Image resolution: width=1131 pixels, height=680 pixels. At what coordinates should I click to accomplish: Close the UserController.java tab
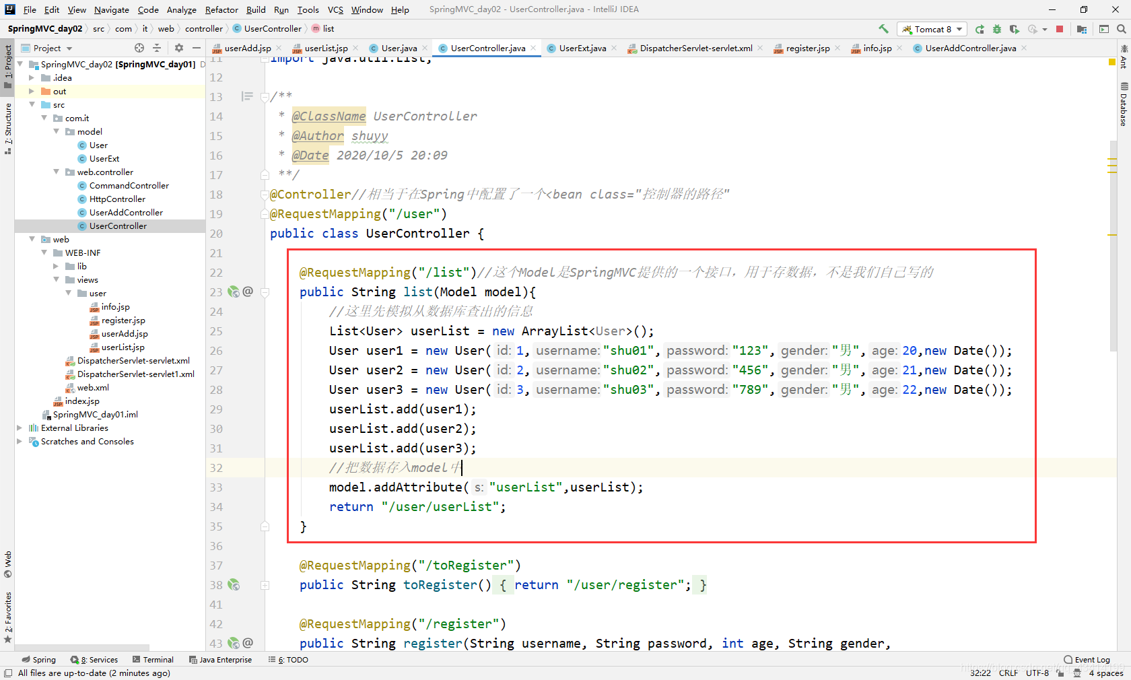(x=533, y=48)
